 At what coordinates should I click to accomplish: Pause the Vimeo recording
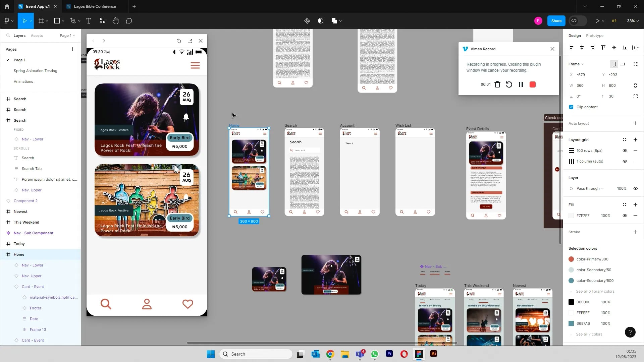click(x=521, y=84)
